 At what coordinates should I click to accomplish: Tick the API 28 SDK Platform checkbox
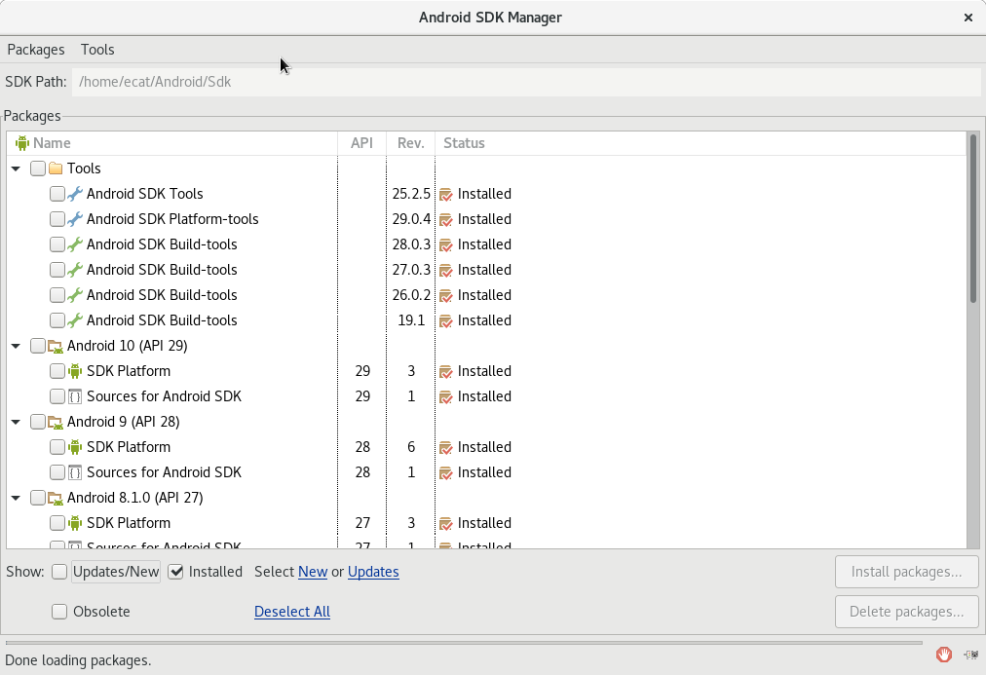[57, 447]
